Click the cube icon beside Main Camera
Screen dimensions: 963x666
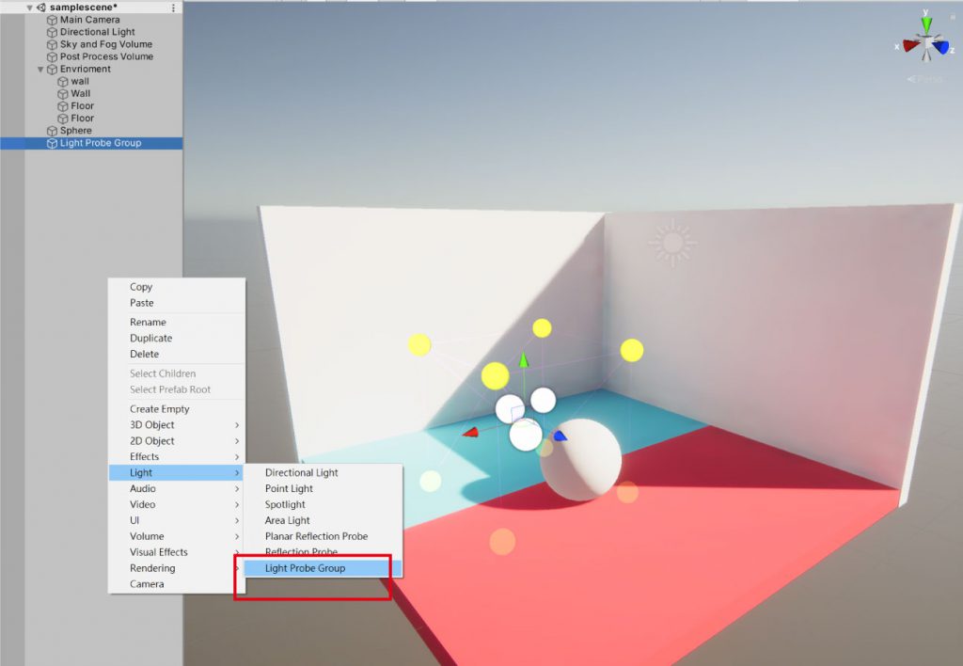tap(53, 20)
